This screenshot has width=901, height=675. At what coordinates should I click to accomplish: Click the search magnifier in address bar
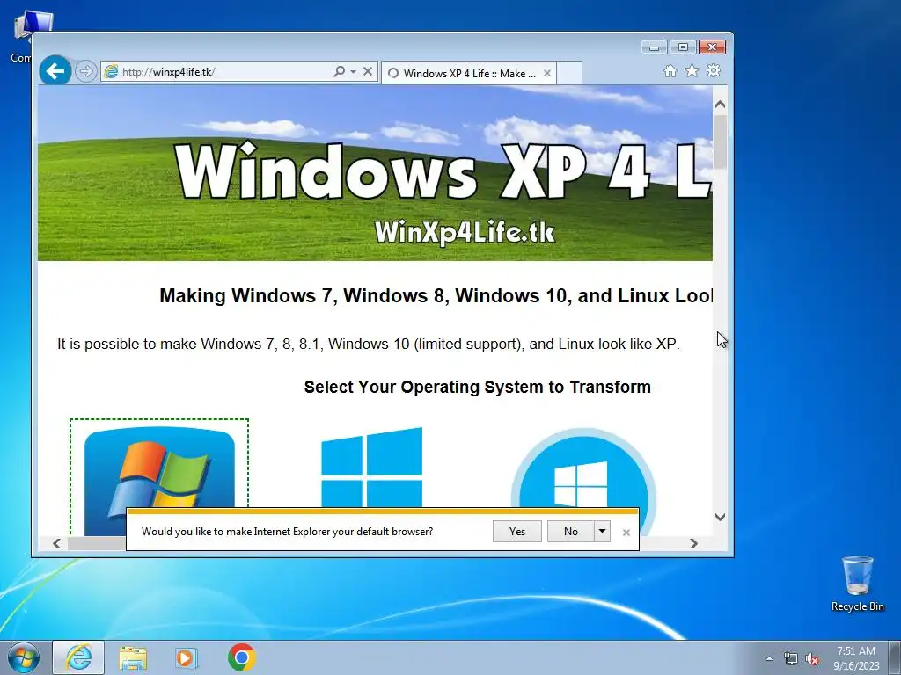[339, 71]
